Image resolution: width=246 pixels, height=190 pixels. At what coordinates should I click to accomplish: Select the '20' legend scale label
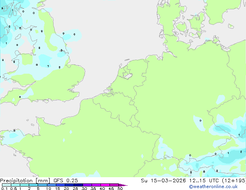pos(66,188)
